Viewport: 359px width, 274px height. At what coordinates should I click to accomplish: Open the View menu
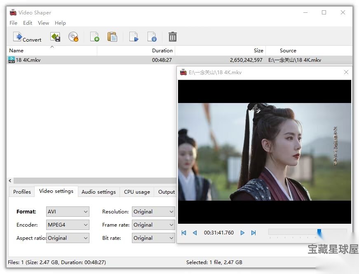[44, 23]
